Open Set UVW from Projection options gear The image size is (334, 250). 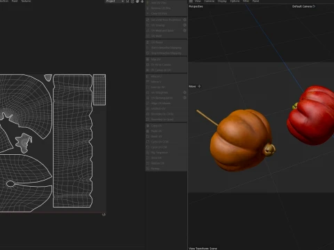click(185, 20)
